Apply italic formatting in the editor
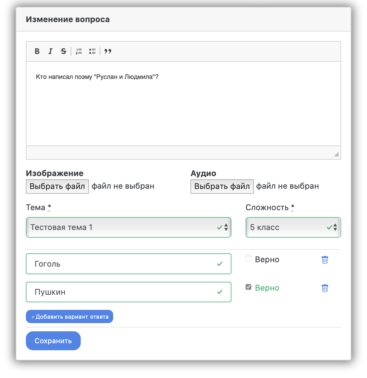This screenshot has height=378, width=367. coord(50,51)
